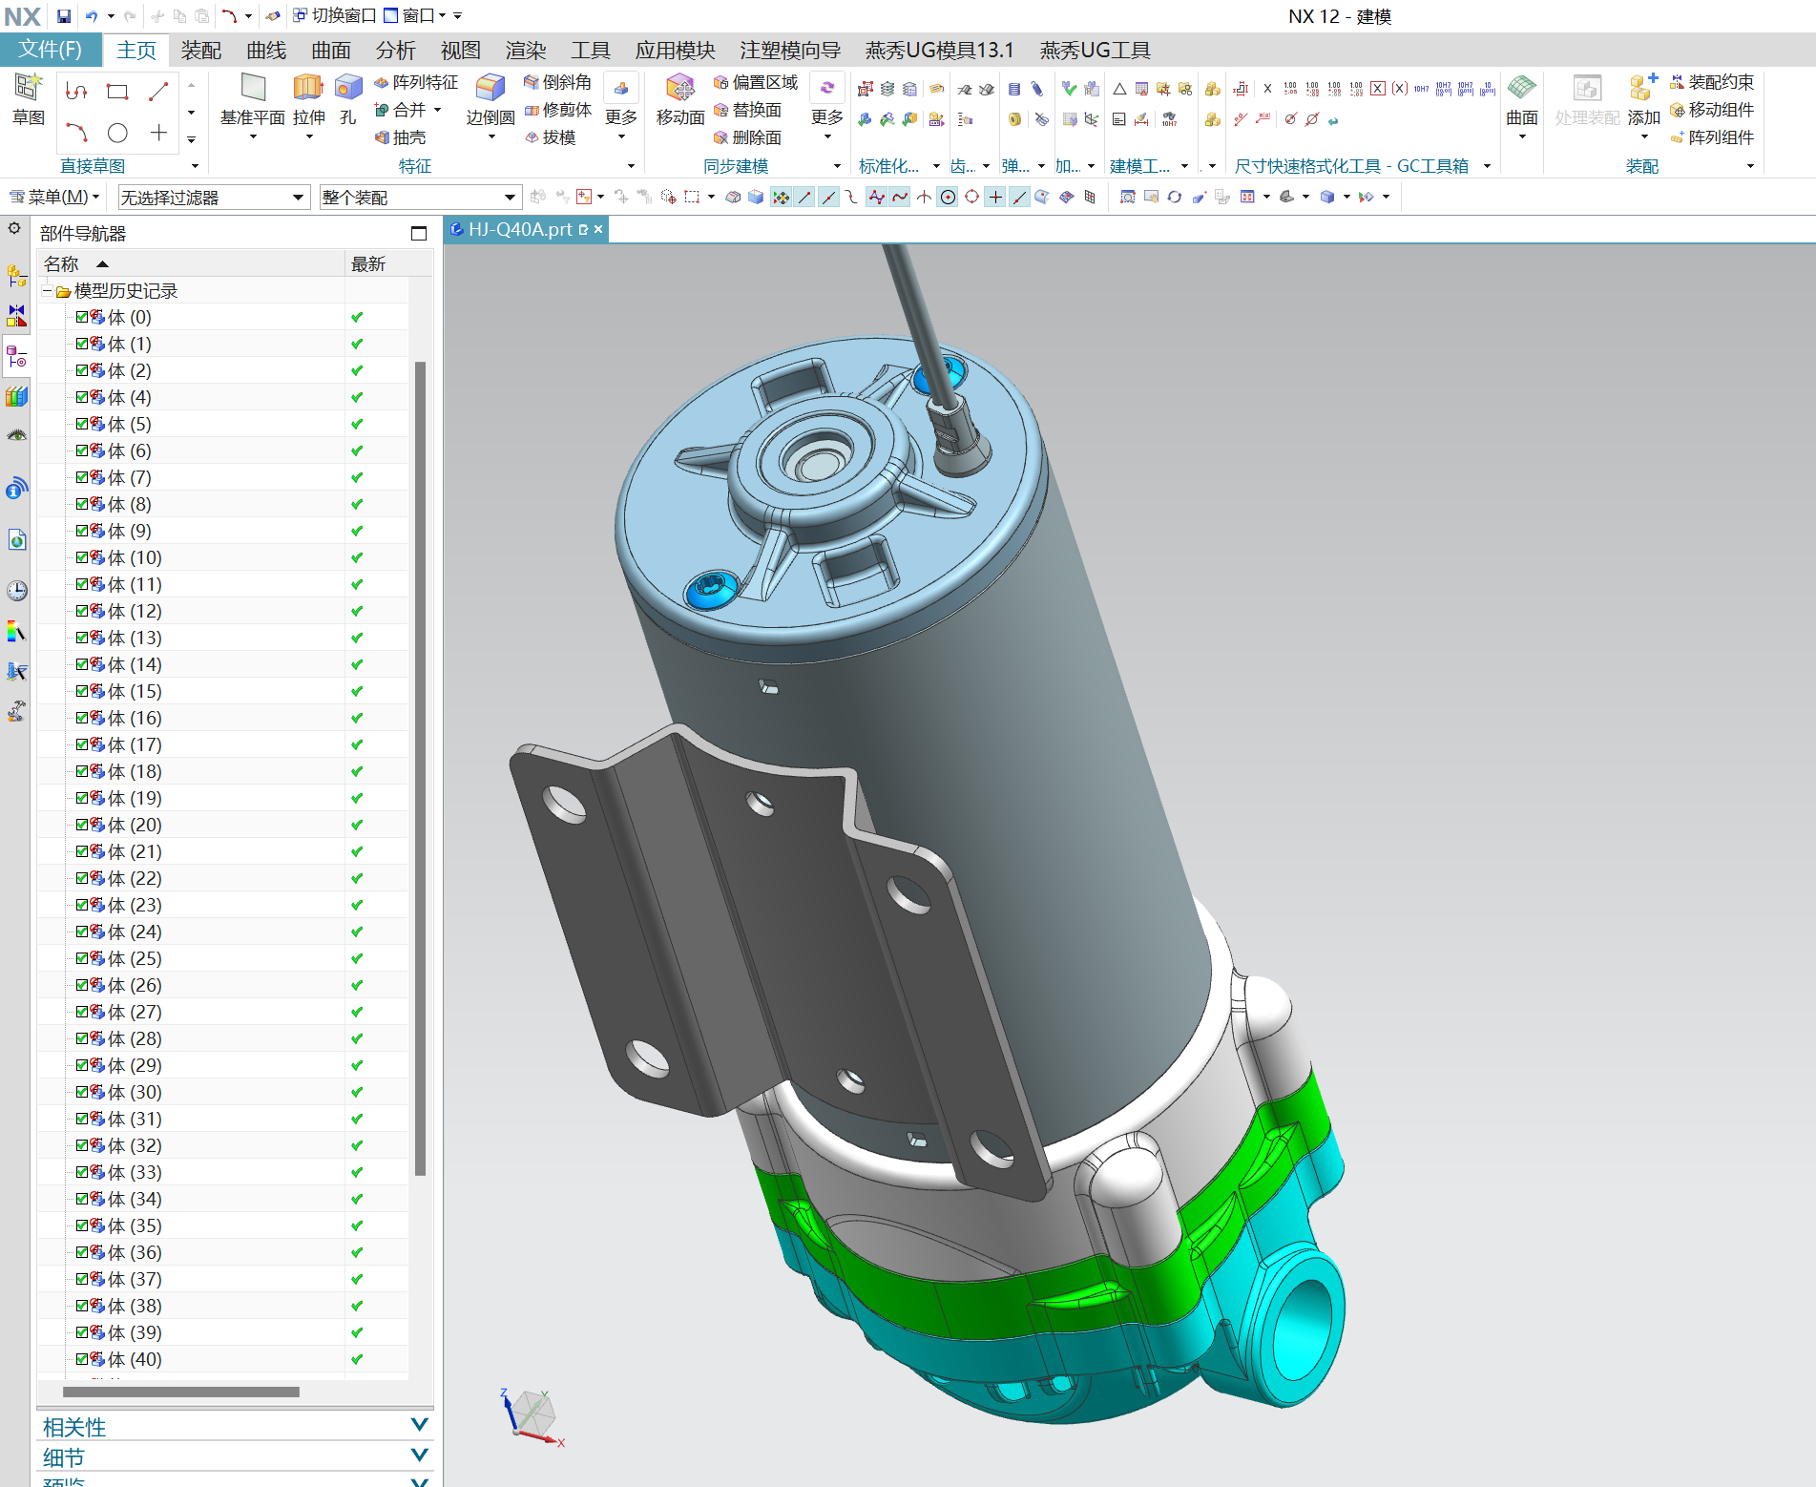
Task: Expand the 窗口 dropdown in title bar
Action: coord(443,15)
